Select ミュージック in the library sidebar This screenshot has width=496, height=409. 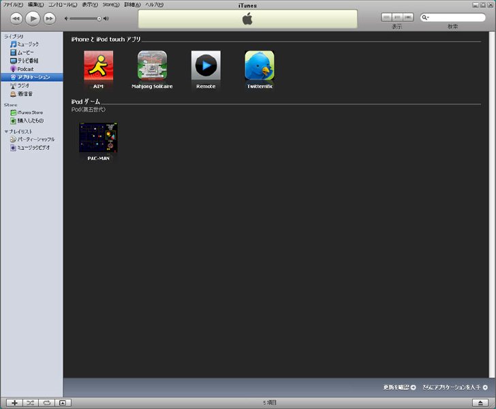pyautogui.click(x=31, y=44)
